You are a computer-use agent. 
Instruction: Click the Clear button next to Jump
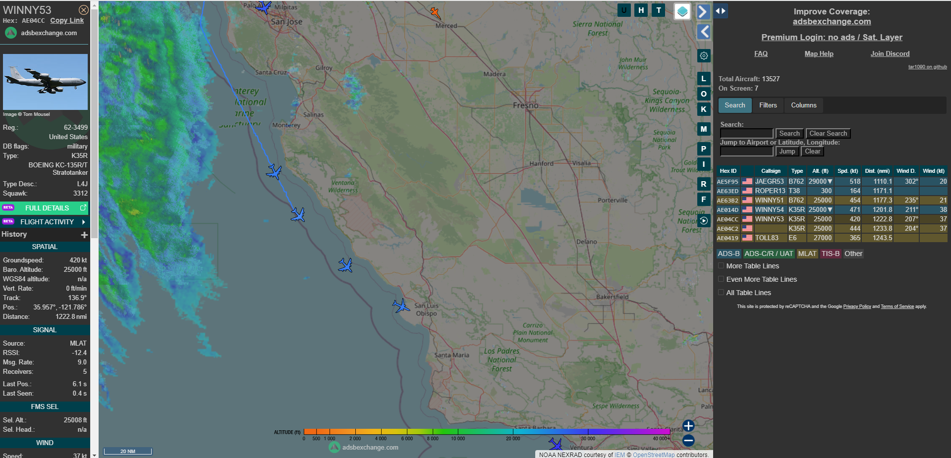pyautogui.click(x=812, y=152)
